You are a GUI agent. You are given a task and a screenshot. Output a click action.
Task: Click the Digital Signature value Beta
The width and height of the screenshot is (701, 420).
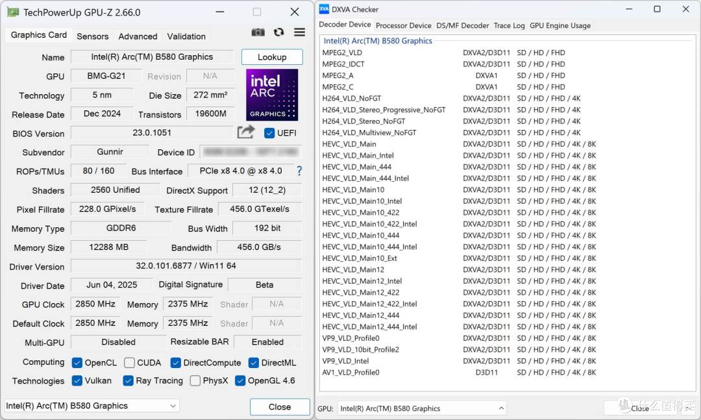click(265, 284)
